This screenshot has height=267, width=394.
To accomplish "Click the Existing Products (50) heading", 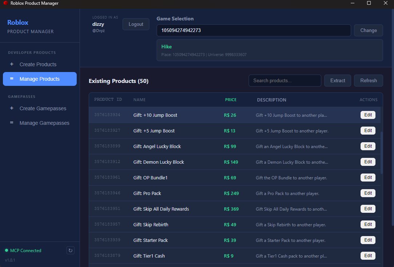I will point(118,81).
